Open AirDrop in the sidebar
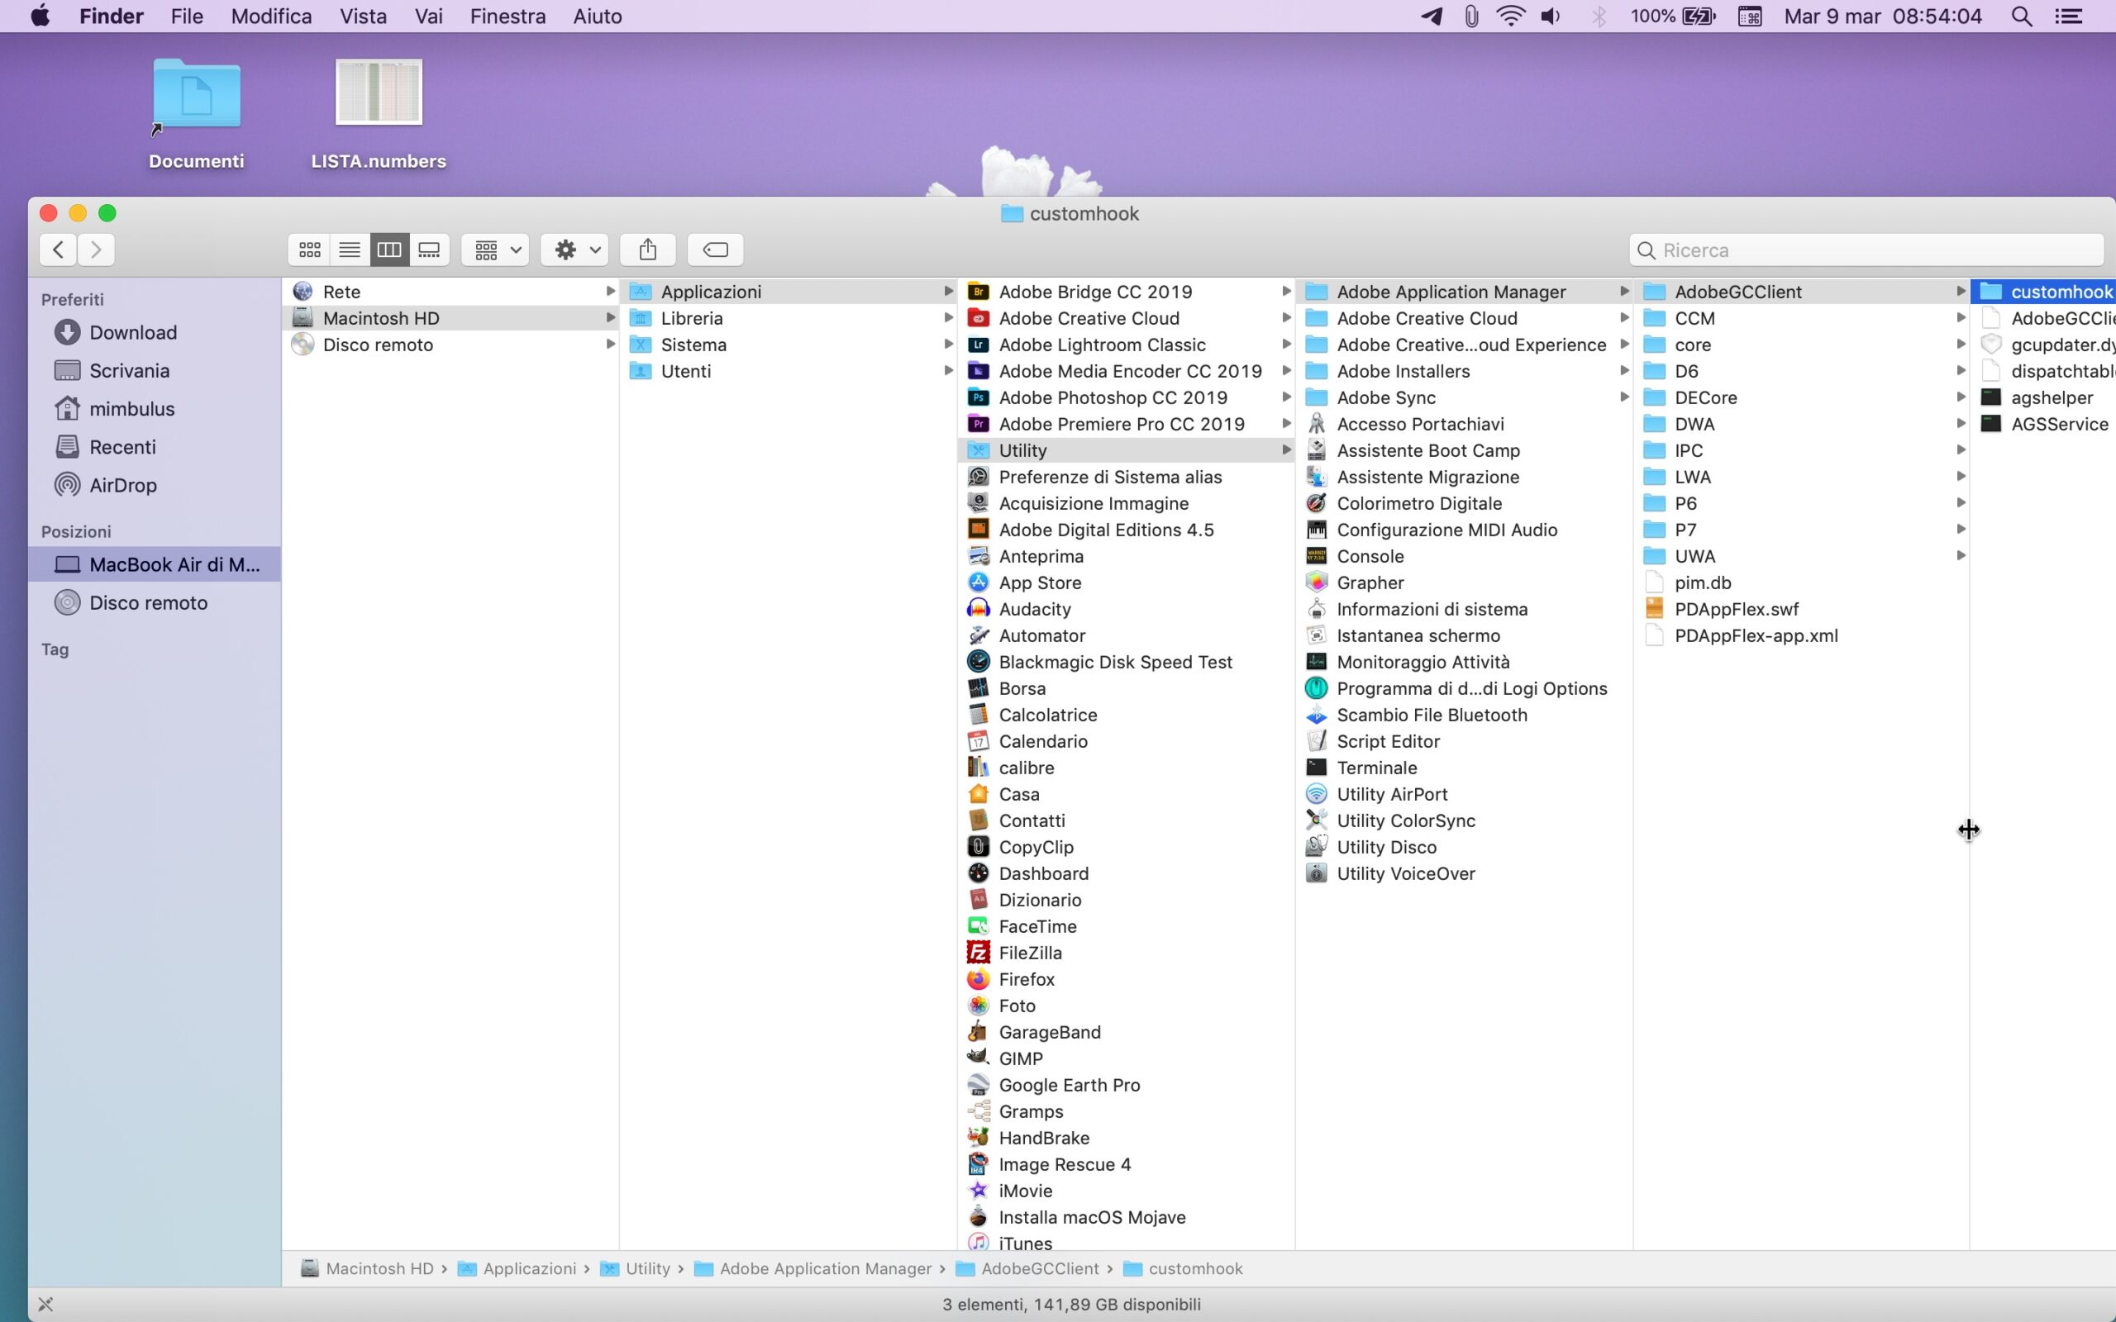2116x1322 pixels. coord(122,485)
